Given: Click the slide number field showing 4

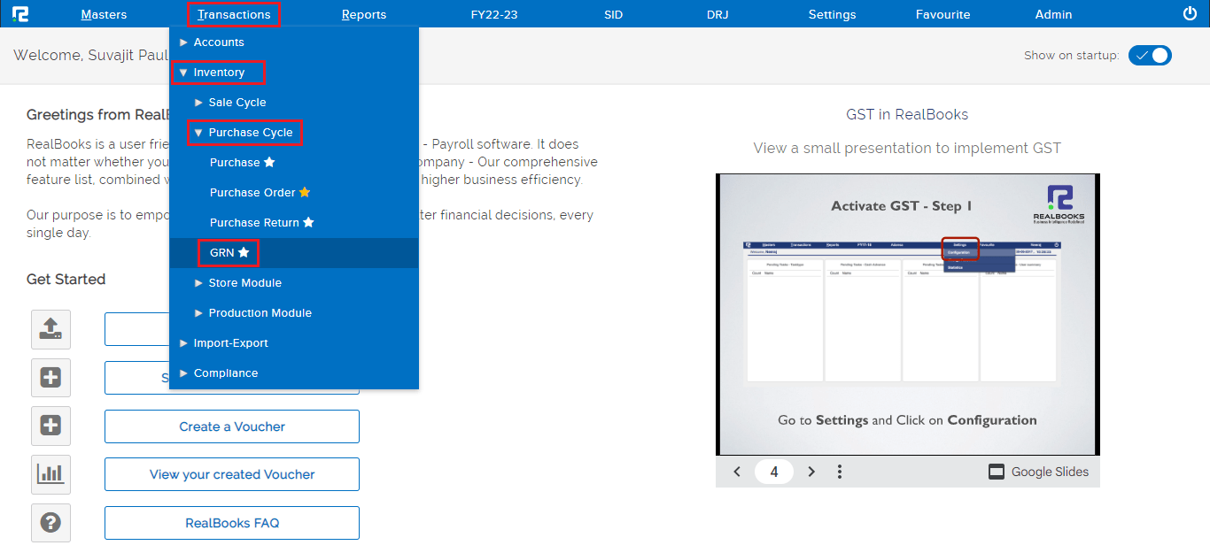Looking at the screenshot, I should (x=773, y=472).
